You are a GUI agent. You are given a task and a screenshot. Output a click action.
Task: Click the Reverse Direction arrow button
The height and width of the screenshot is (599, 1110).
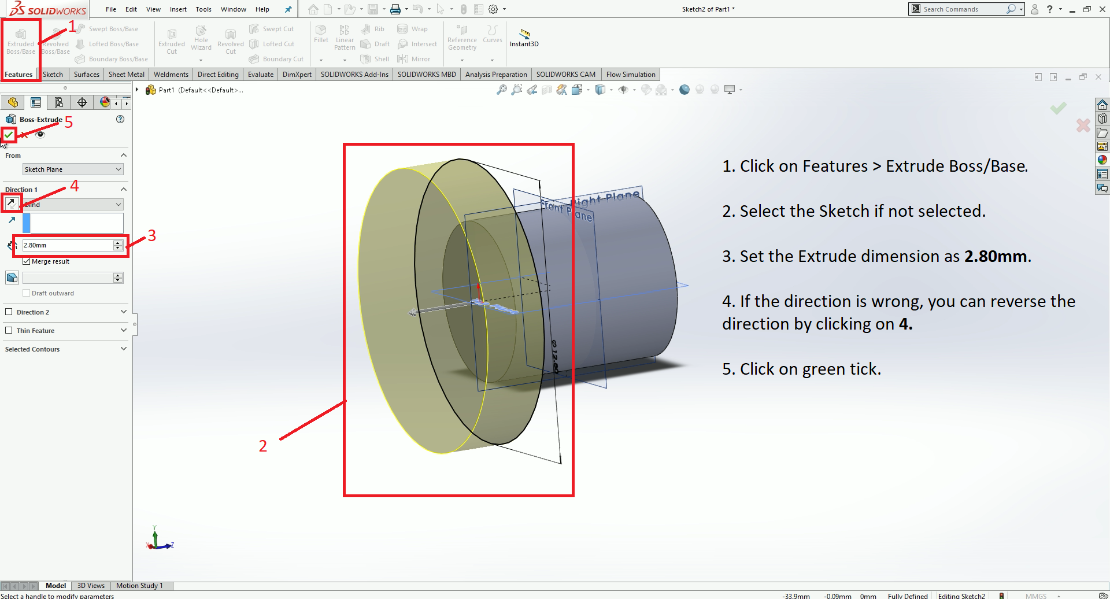[x=11, y=204]
